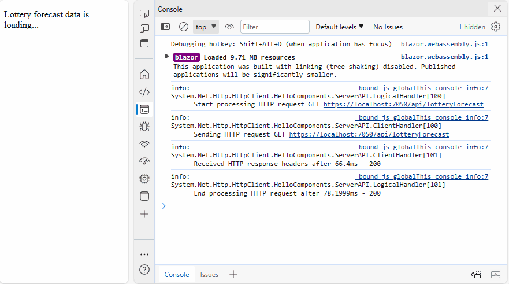This screenshot has height=284, width=509.
Task: Open the 'top' JavaScript context dropdown
Action: click(x=206, y=27)
